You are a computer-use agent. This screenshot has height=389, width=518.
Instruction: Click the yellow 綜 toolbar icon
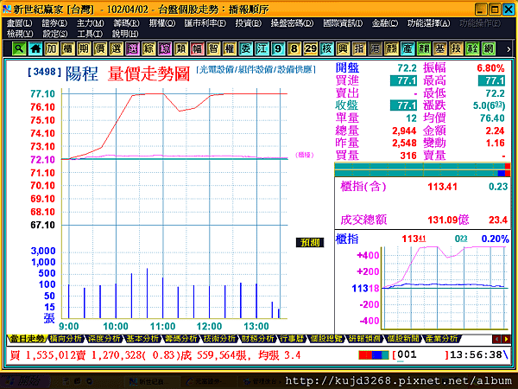(x=148, y=49)
